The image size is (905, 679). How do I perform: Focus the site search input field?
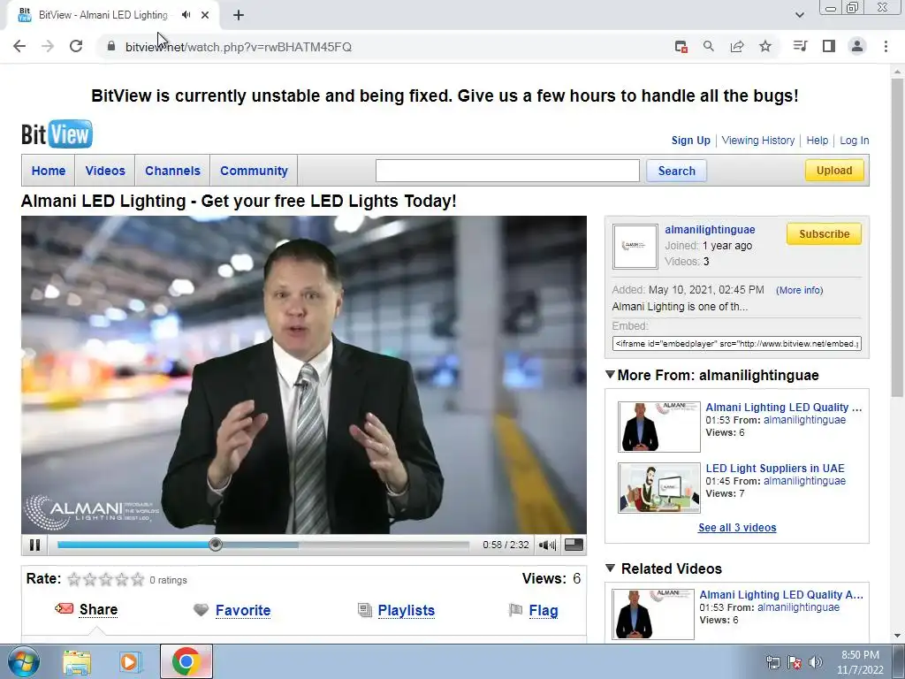point(507,171)
